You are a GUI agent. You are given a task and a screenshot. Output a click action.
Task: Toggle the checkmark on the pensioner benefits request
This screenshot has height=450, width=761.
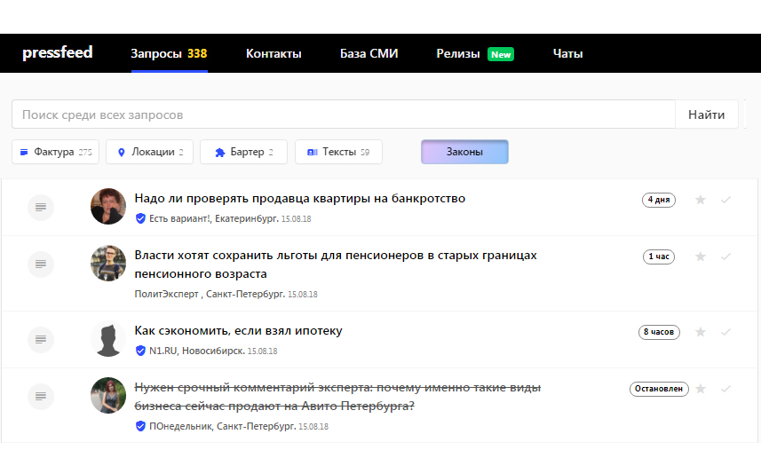click(725, 257)
